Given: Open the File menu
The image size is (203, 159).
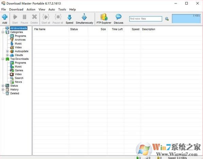Looking at the screenshot, I should pos(3,10).
